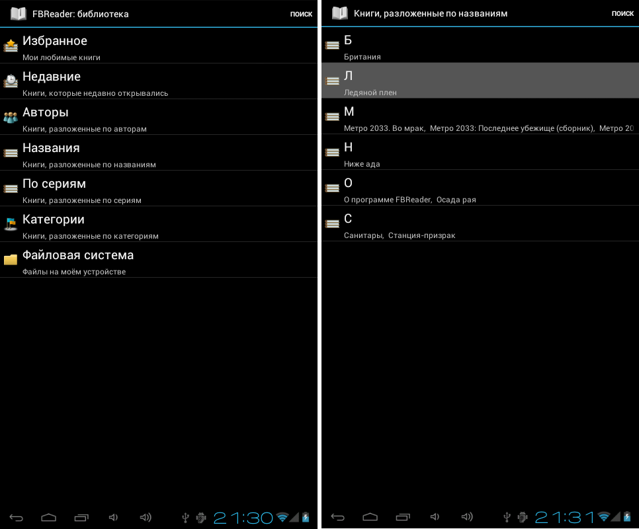Tap 'Книги, разложенные по авторам' description
This screenshot has width=639, height=529.
(85, 129)
